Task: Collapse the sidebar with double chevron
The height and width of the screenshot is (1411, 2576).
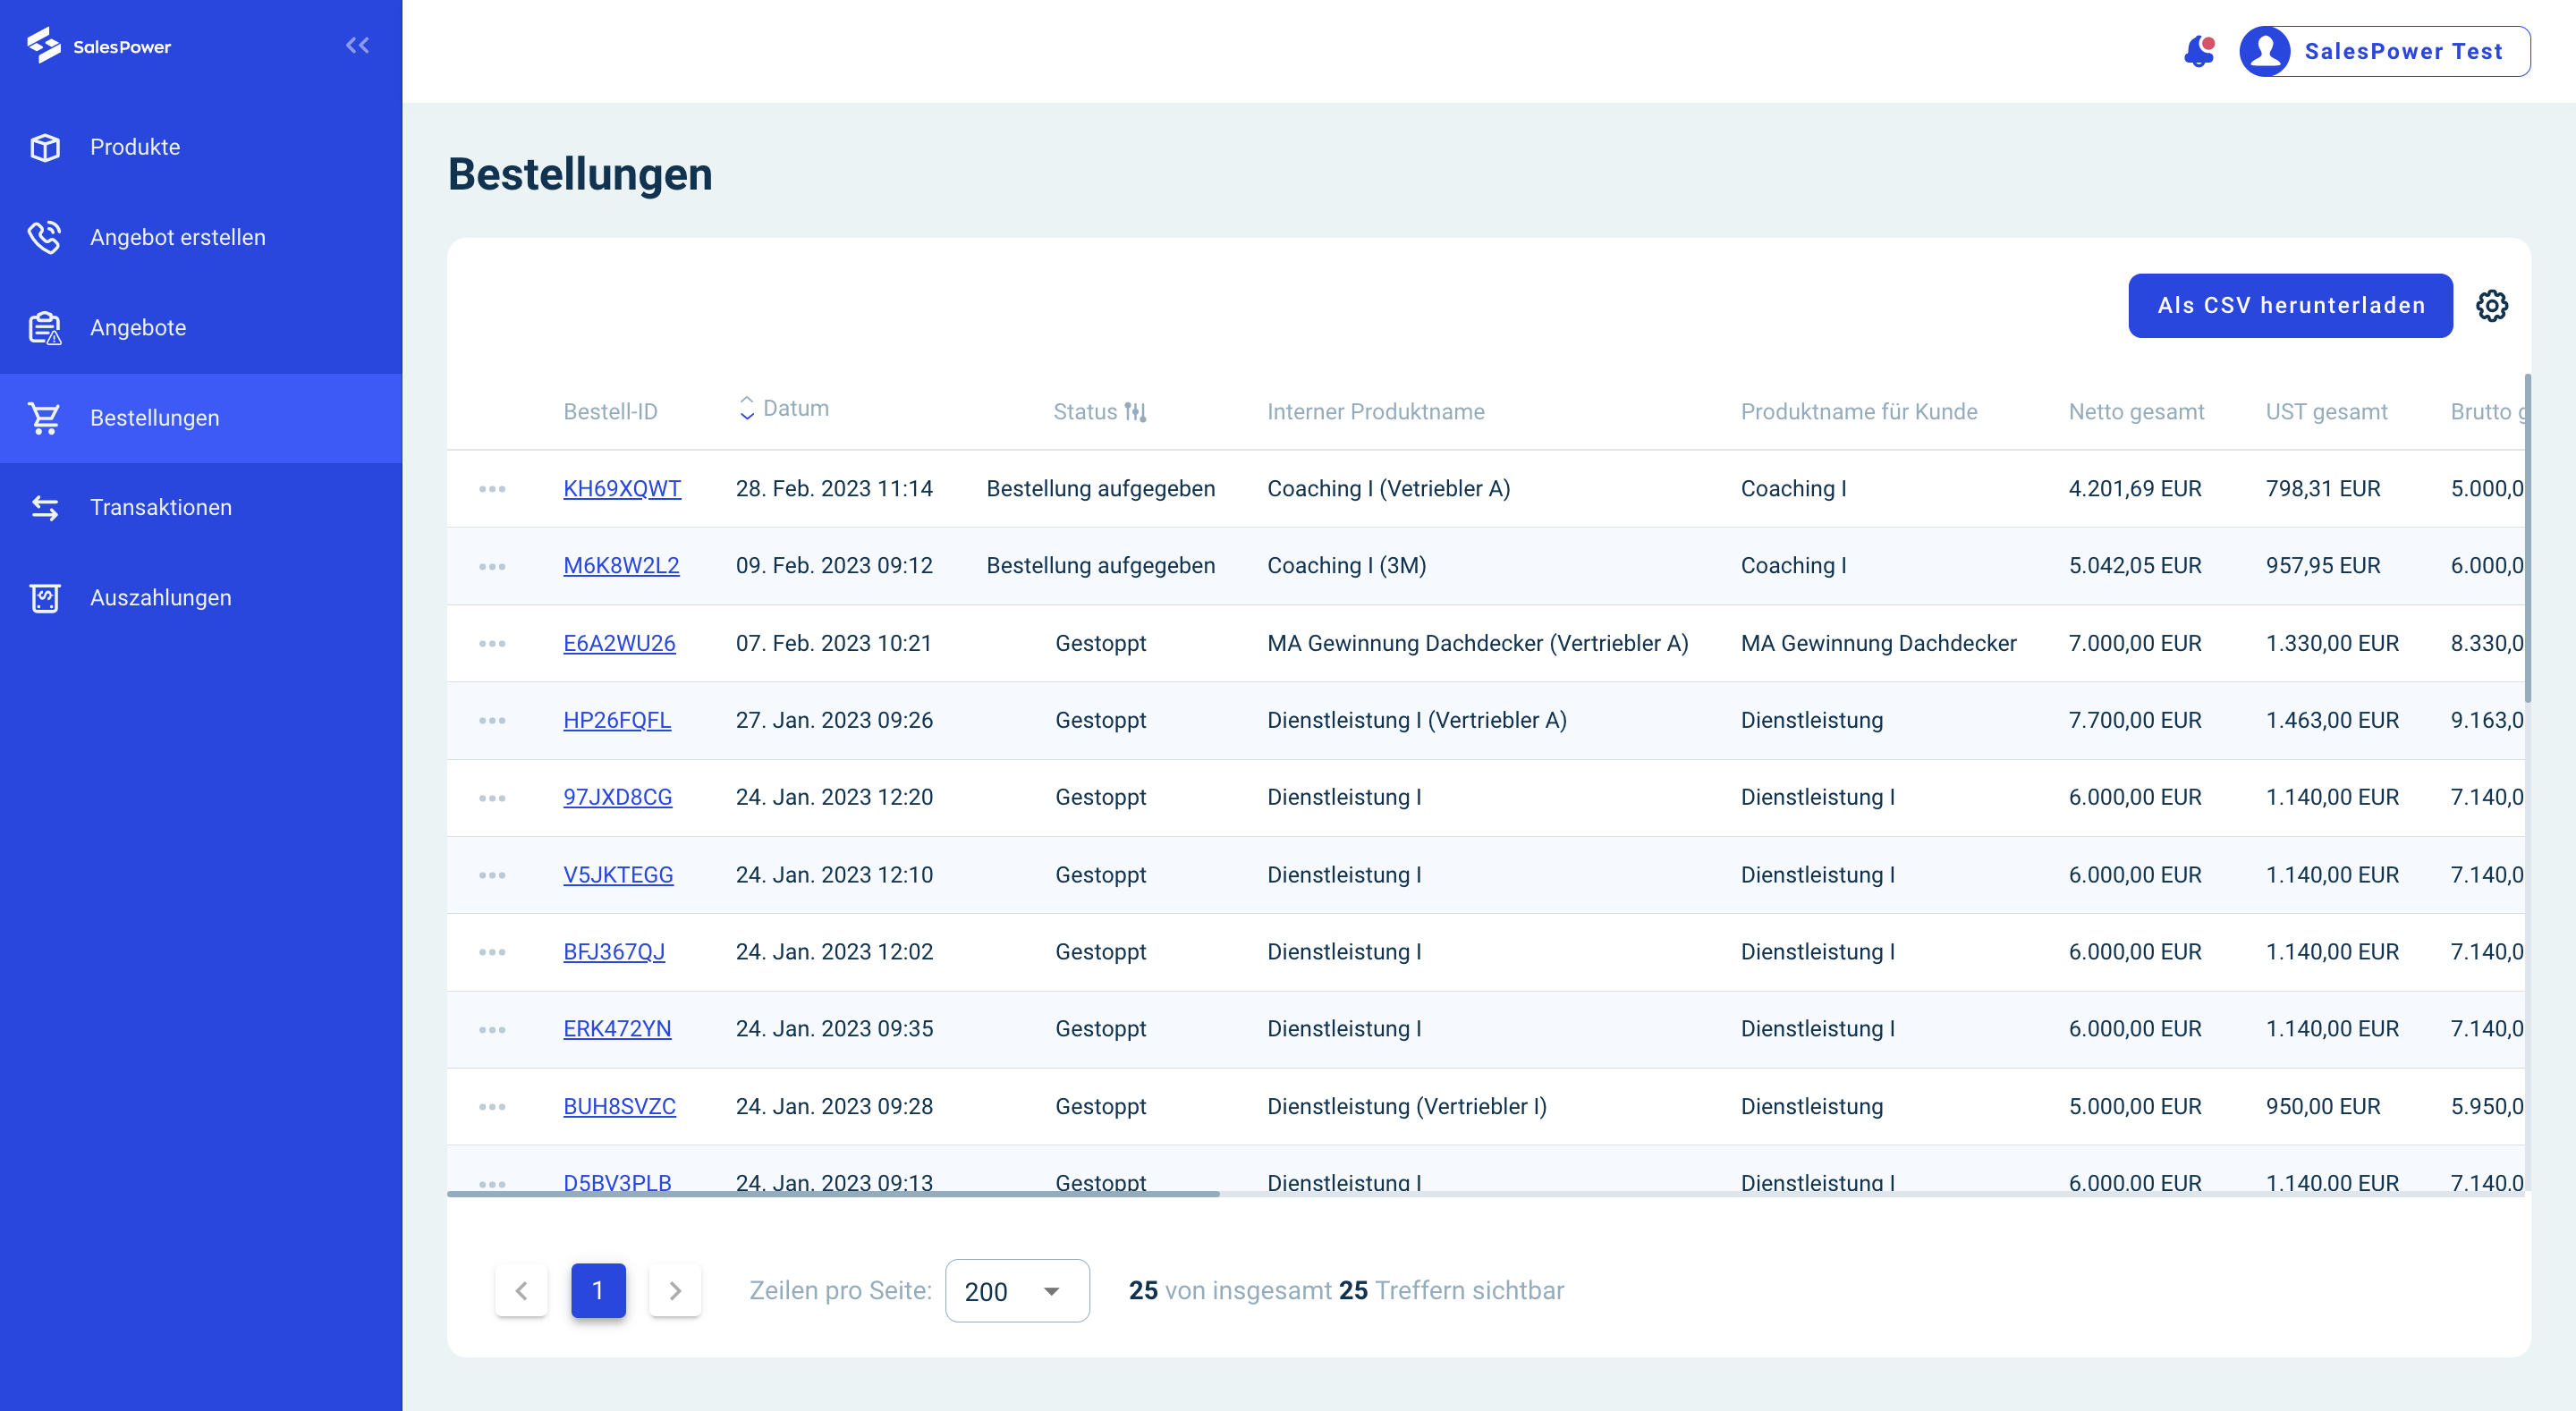Action: [x=357, y=45]
